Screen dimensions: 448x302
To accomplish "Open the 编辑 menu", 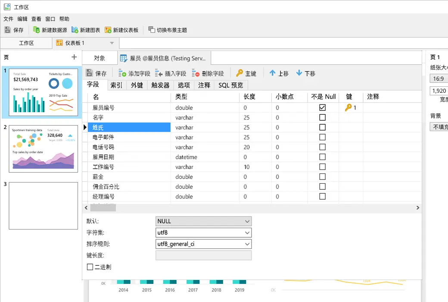I will 22,19.
